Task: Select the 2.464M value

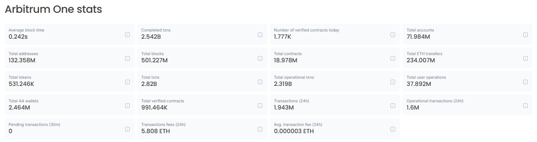Action: [19, 108]
